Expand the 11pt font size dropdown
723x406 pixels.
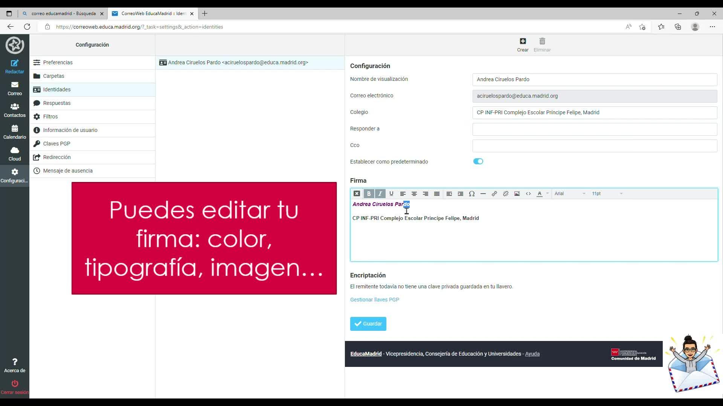click(x=607, y=194)
